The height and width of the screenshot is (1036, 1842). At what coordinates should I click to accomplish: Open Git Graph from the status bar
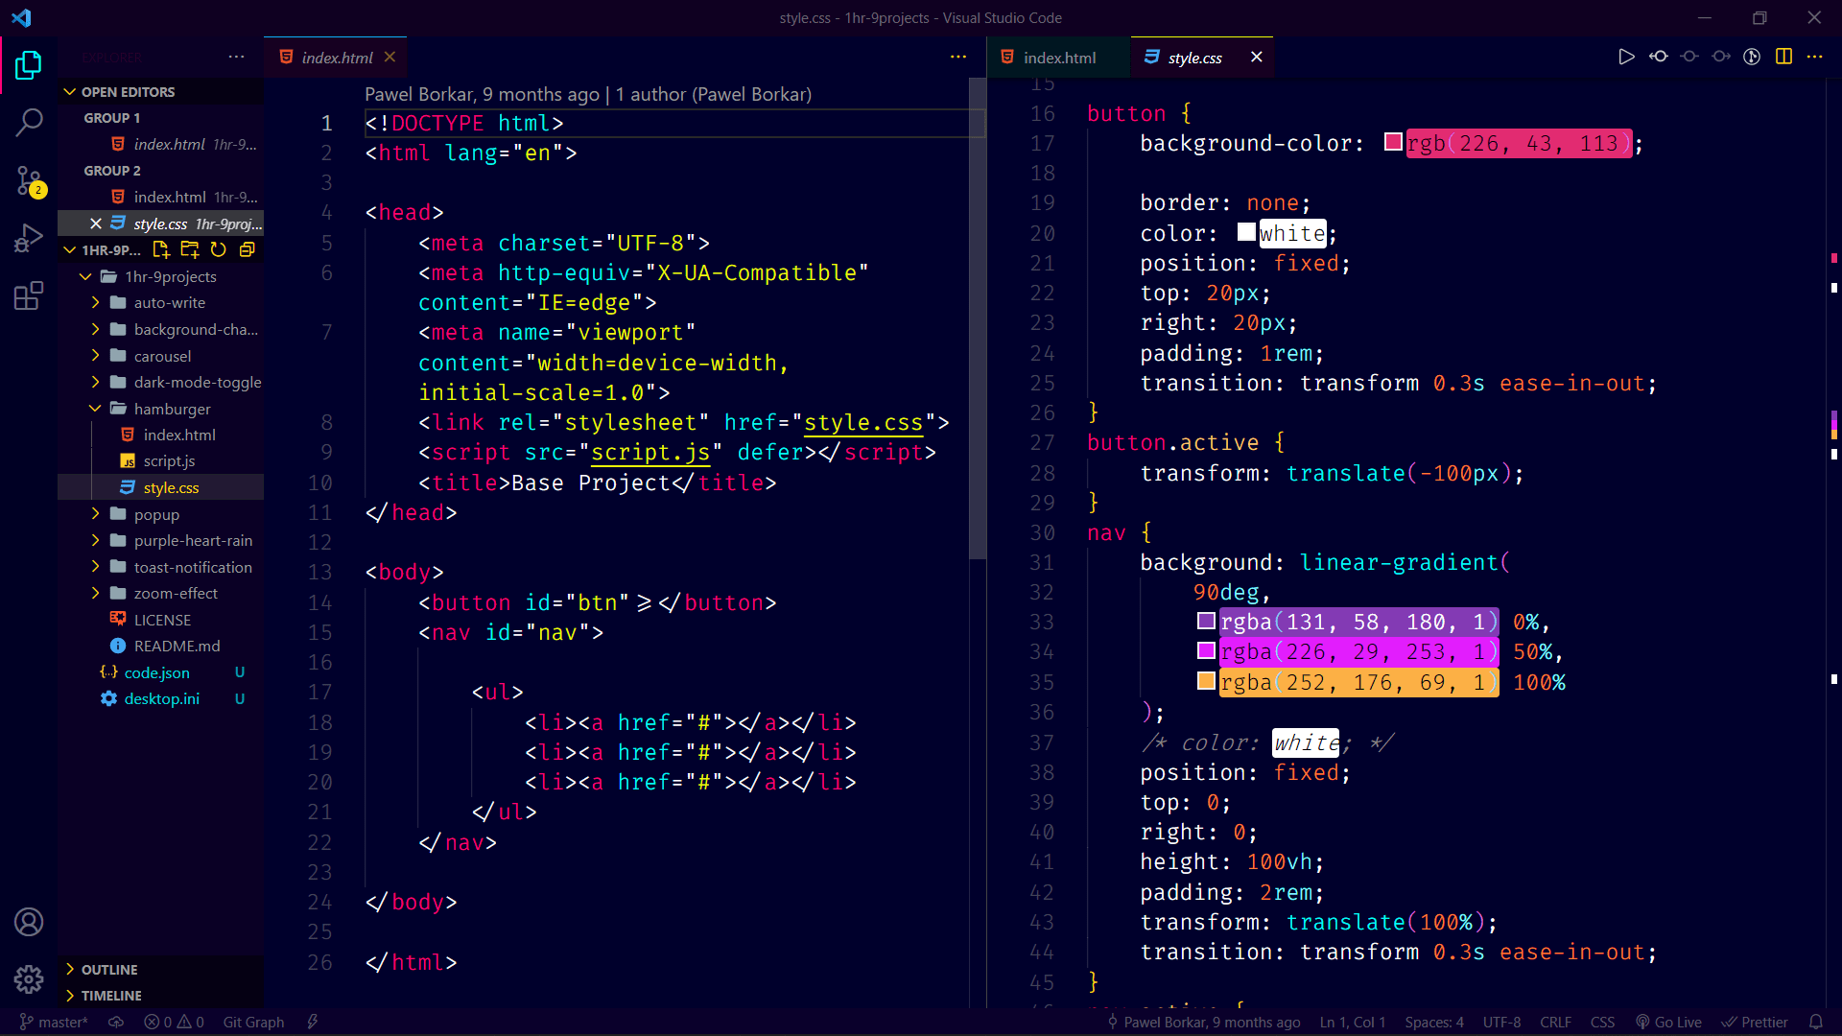[x=252, y=1022]
